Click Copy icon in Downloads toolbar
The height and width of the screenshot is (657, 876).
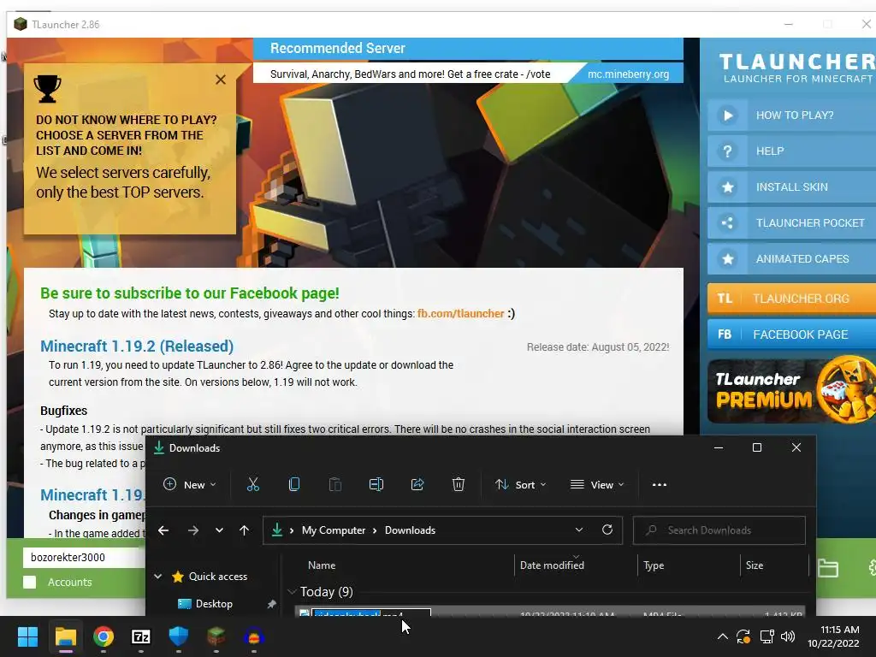(294, 484)
